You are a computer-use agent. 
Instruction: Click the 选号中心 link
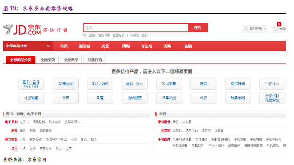[191, 130]
